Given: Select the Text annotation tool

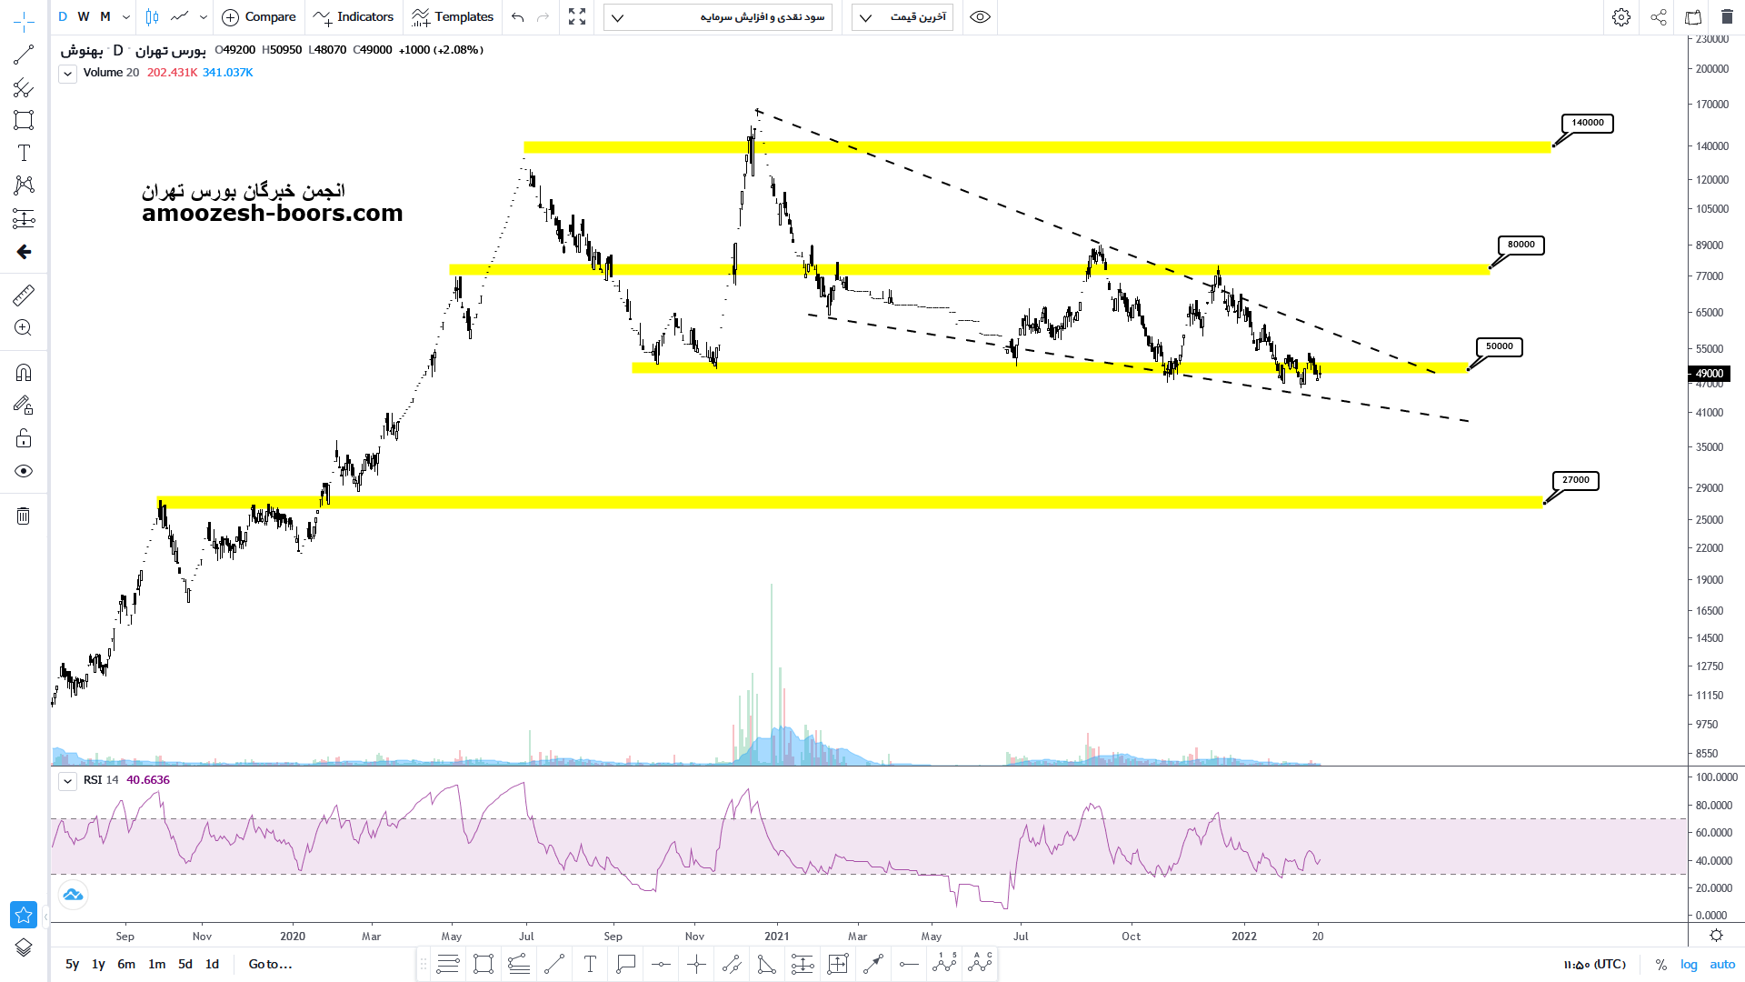Looking at the screenshot, I should [x=24, y=153].
